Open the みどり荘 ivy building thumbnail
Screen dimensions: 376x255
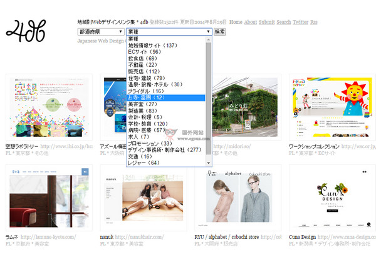(x=246, y=107)
